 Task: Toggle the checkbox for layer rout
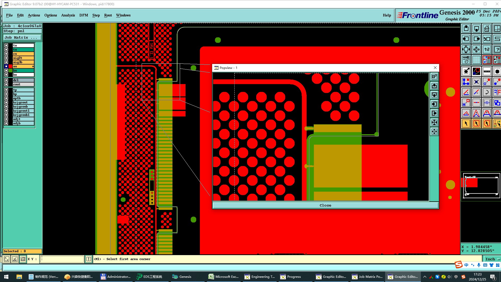(6, 84)
